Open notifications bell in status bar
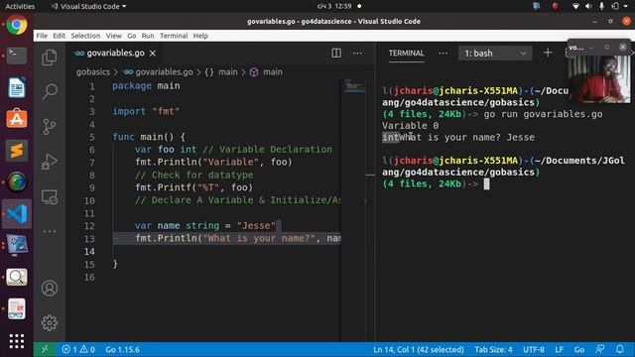This screenshot has width=635, height=357. pyautogui.click(x=619, y=349)
